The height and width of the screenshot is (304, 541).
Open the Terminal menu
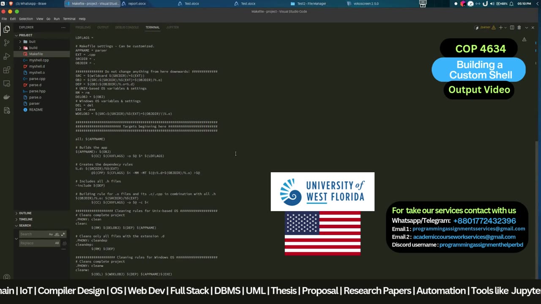69,19
